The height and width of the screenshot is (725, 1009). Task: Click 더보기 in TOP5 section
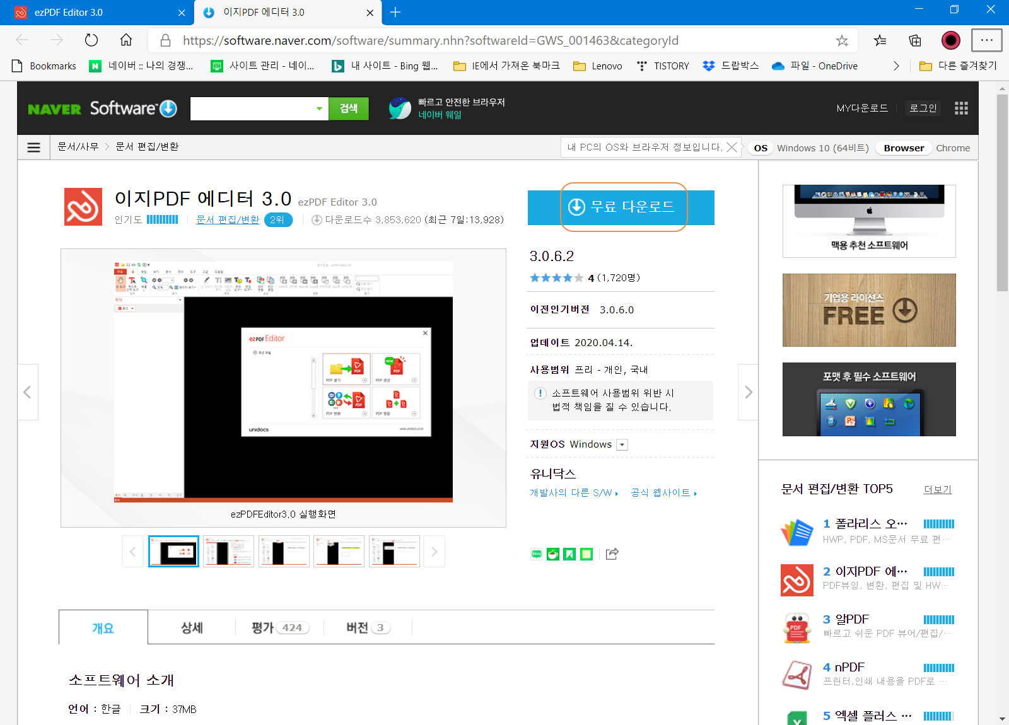point(938,490)
